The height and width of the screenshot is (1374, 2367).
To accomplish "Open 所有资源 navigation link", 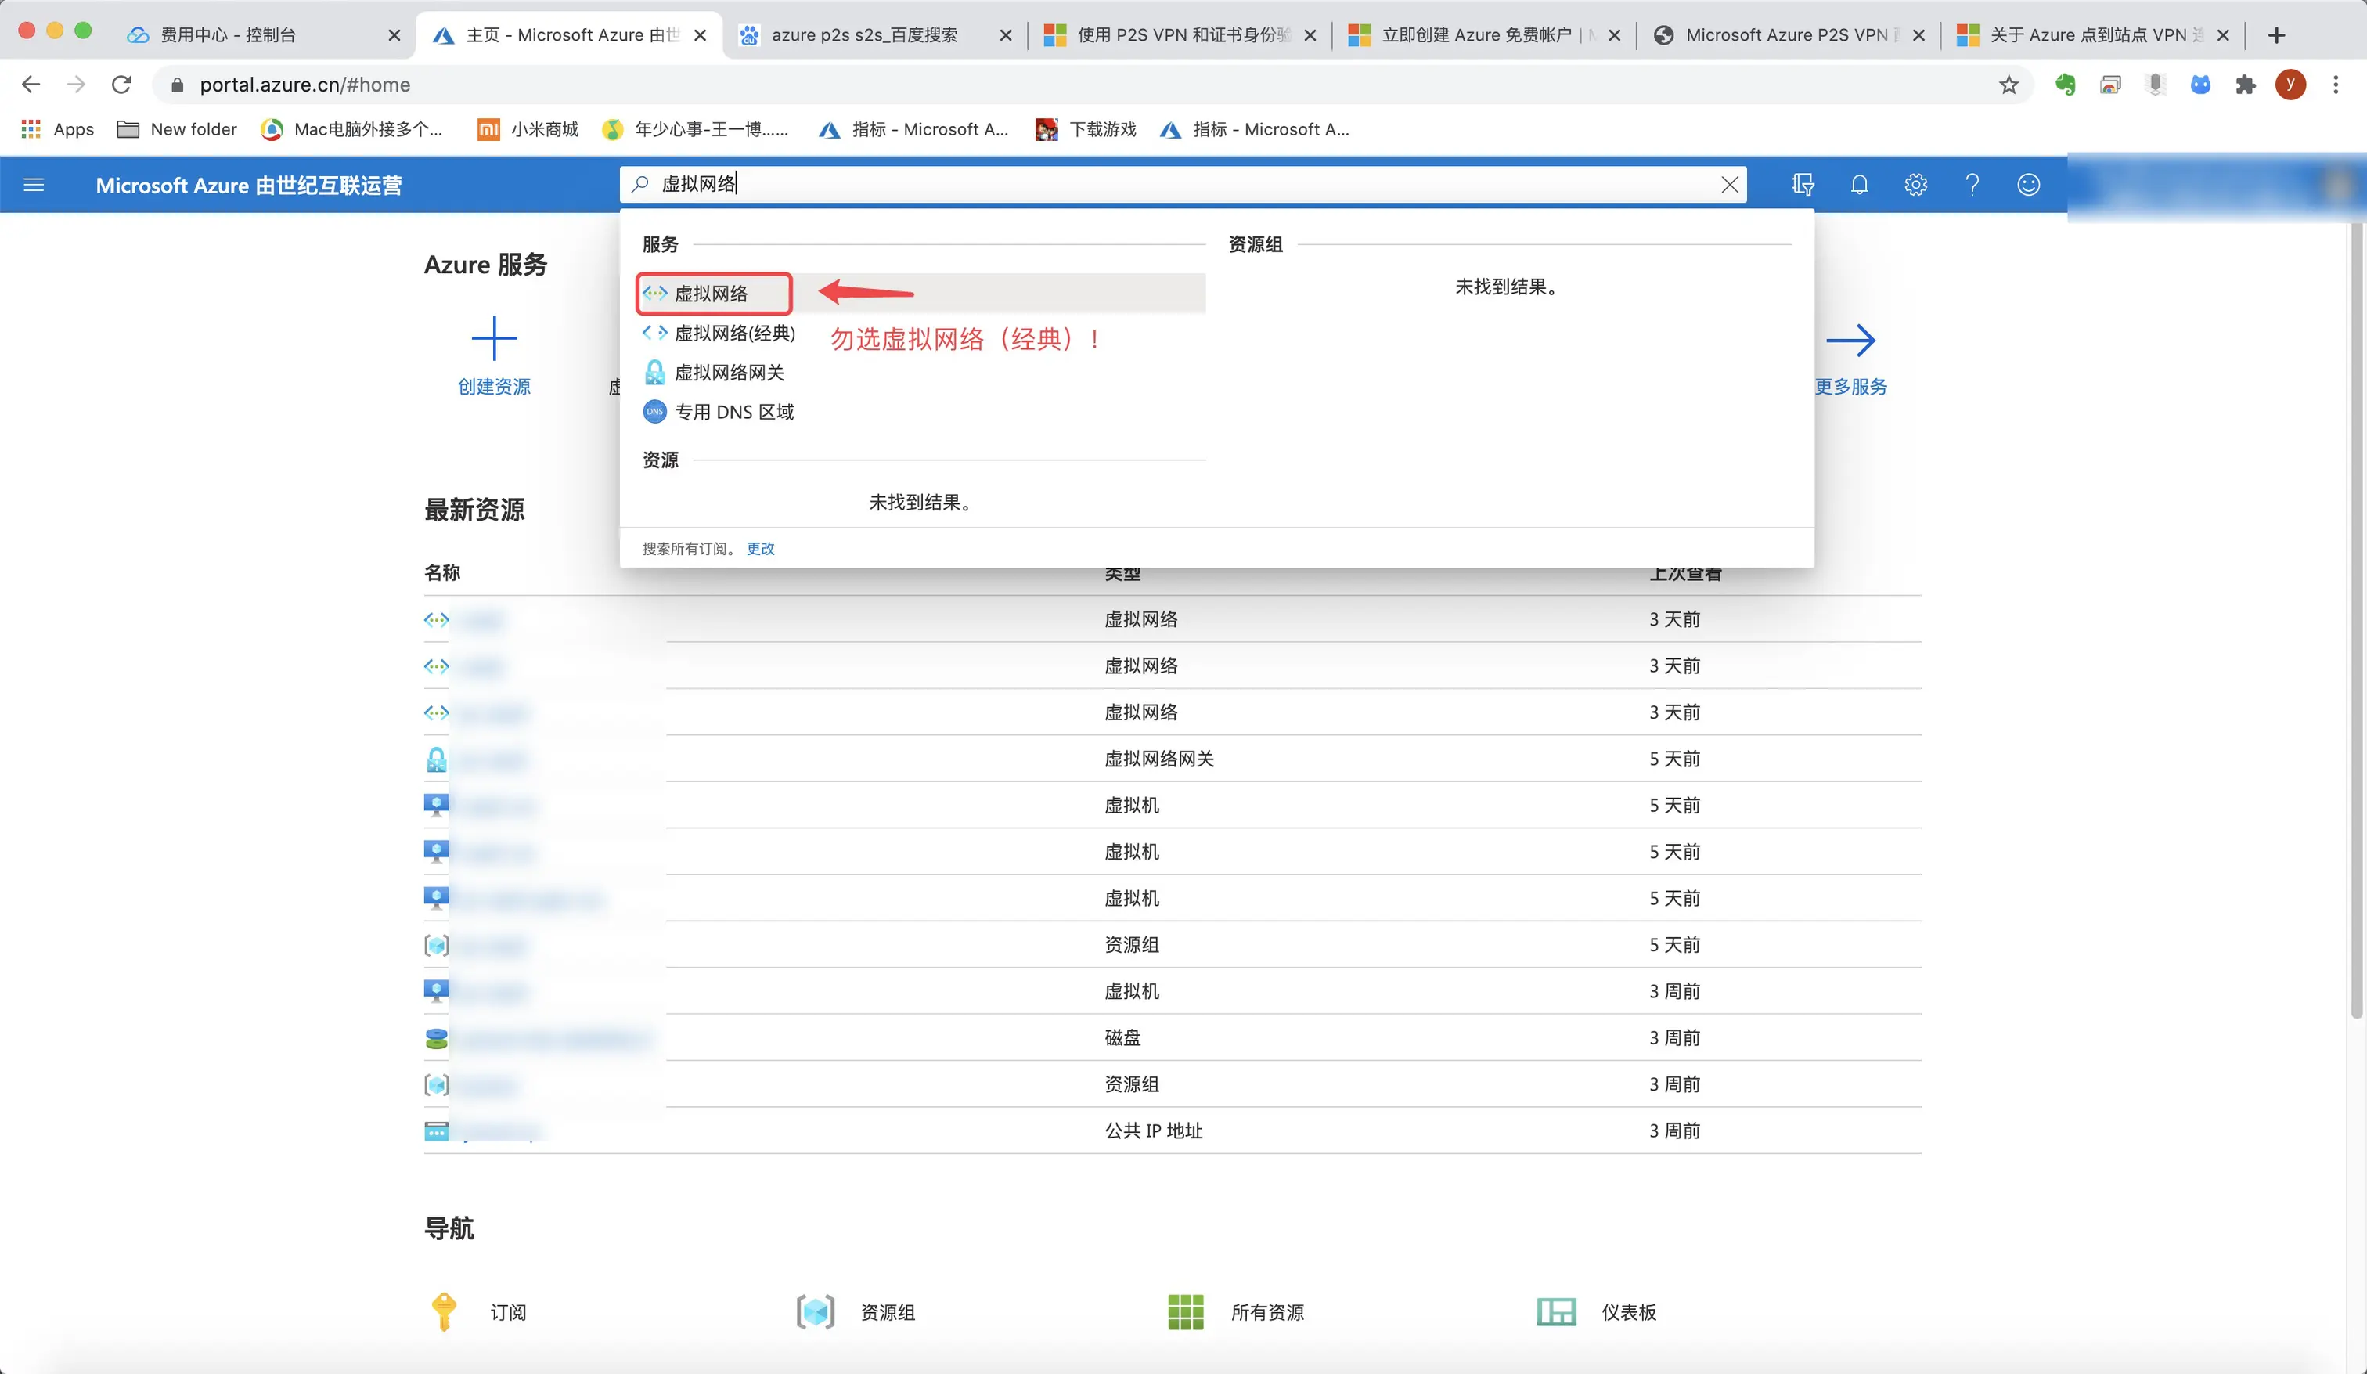I will click(1266, 1312).
